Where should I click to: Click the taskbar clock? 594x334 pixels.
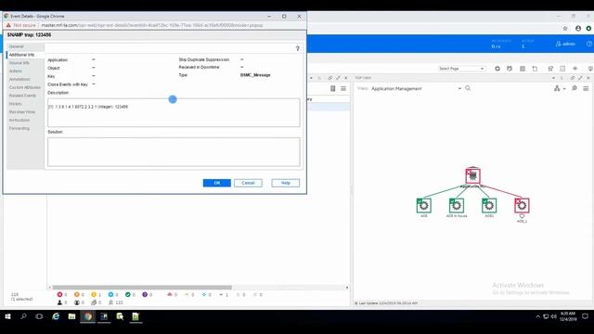tap(568, 316)
